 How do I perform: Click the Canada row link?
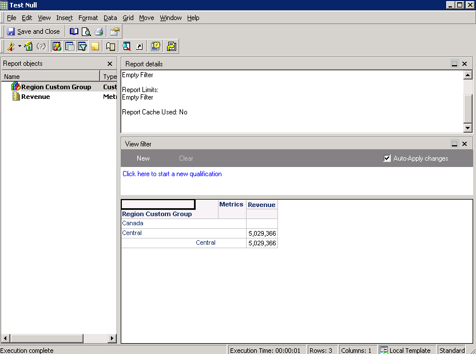pos(132,223)
